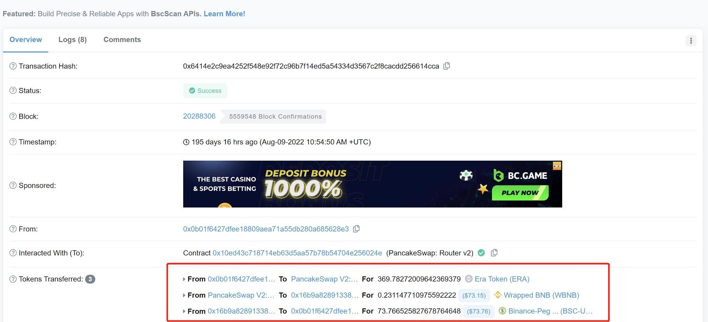Click the Learn More! featured link
Image resolution: width=708 pixels, height=322 pixels.
pos(224,14)
